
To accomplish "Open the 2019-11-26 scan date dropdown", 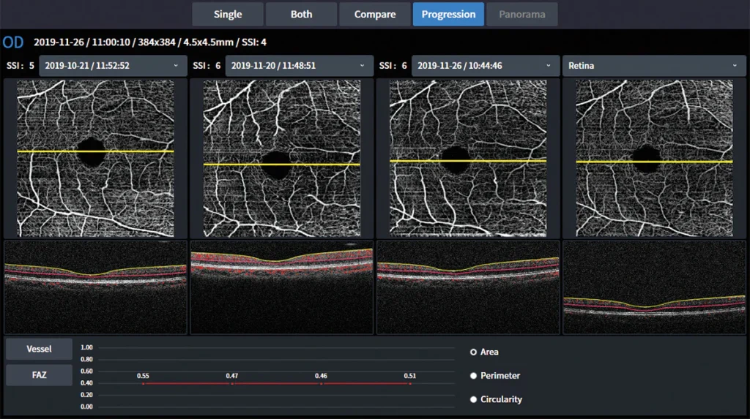I will tap(486, 66).
